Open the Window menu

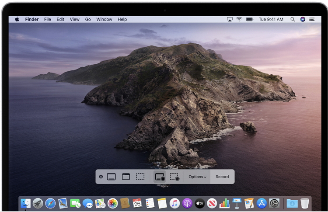104,19
